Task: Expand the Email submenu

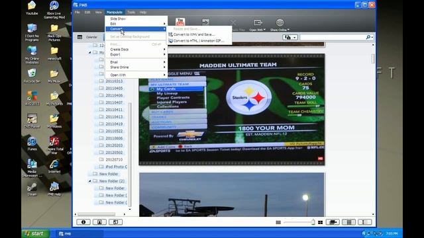Action: point(136,62)
